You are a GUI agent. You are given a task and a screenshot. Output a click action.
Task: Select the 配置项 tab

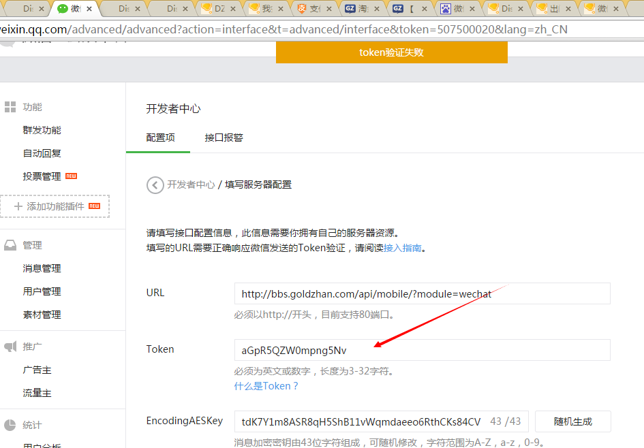pyautogui.click(x=160, y=138)
